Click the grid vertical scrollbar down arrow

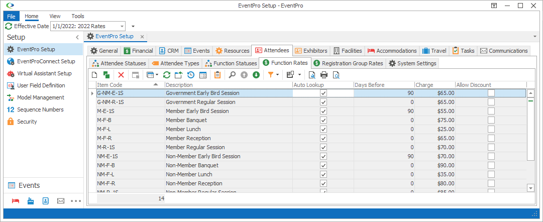(x=530, y=188)
